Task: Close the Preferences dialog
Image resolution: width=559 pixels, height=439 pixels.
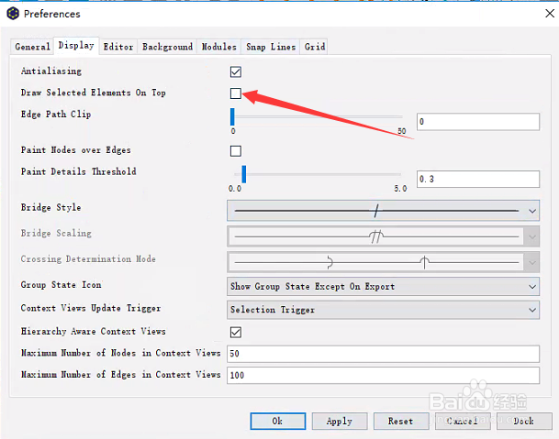Action: 550,14
